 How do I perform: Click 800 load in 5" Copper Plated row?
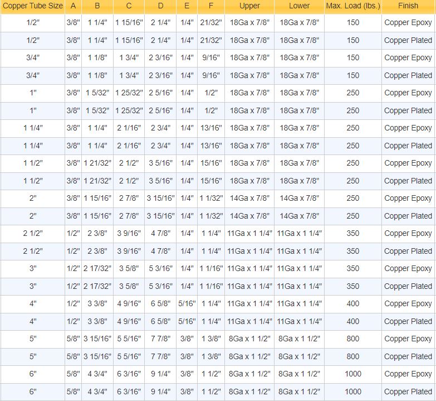click(352, 356)
